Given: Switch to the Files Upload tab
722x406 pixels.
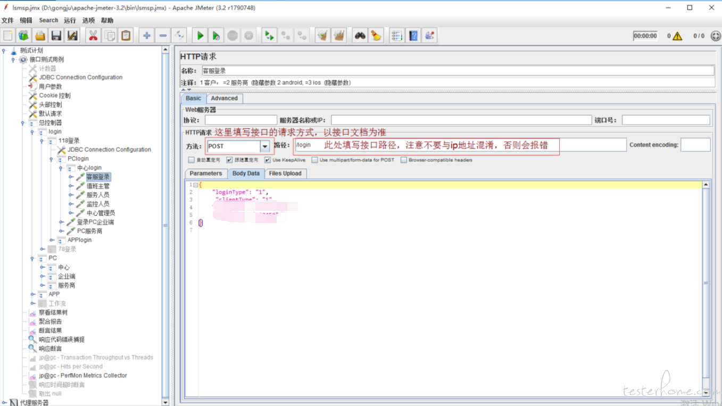Looking at the screenshot, I should [285, 173].
